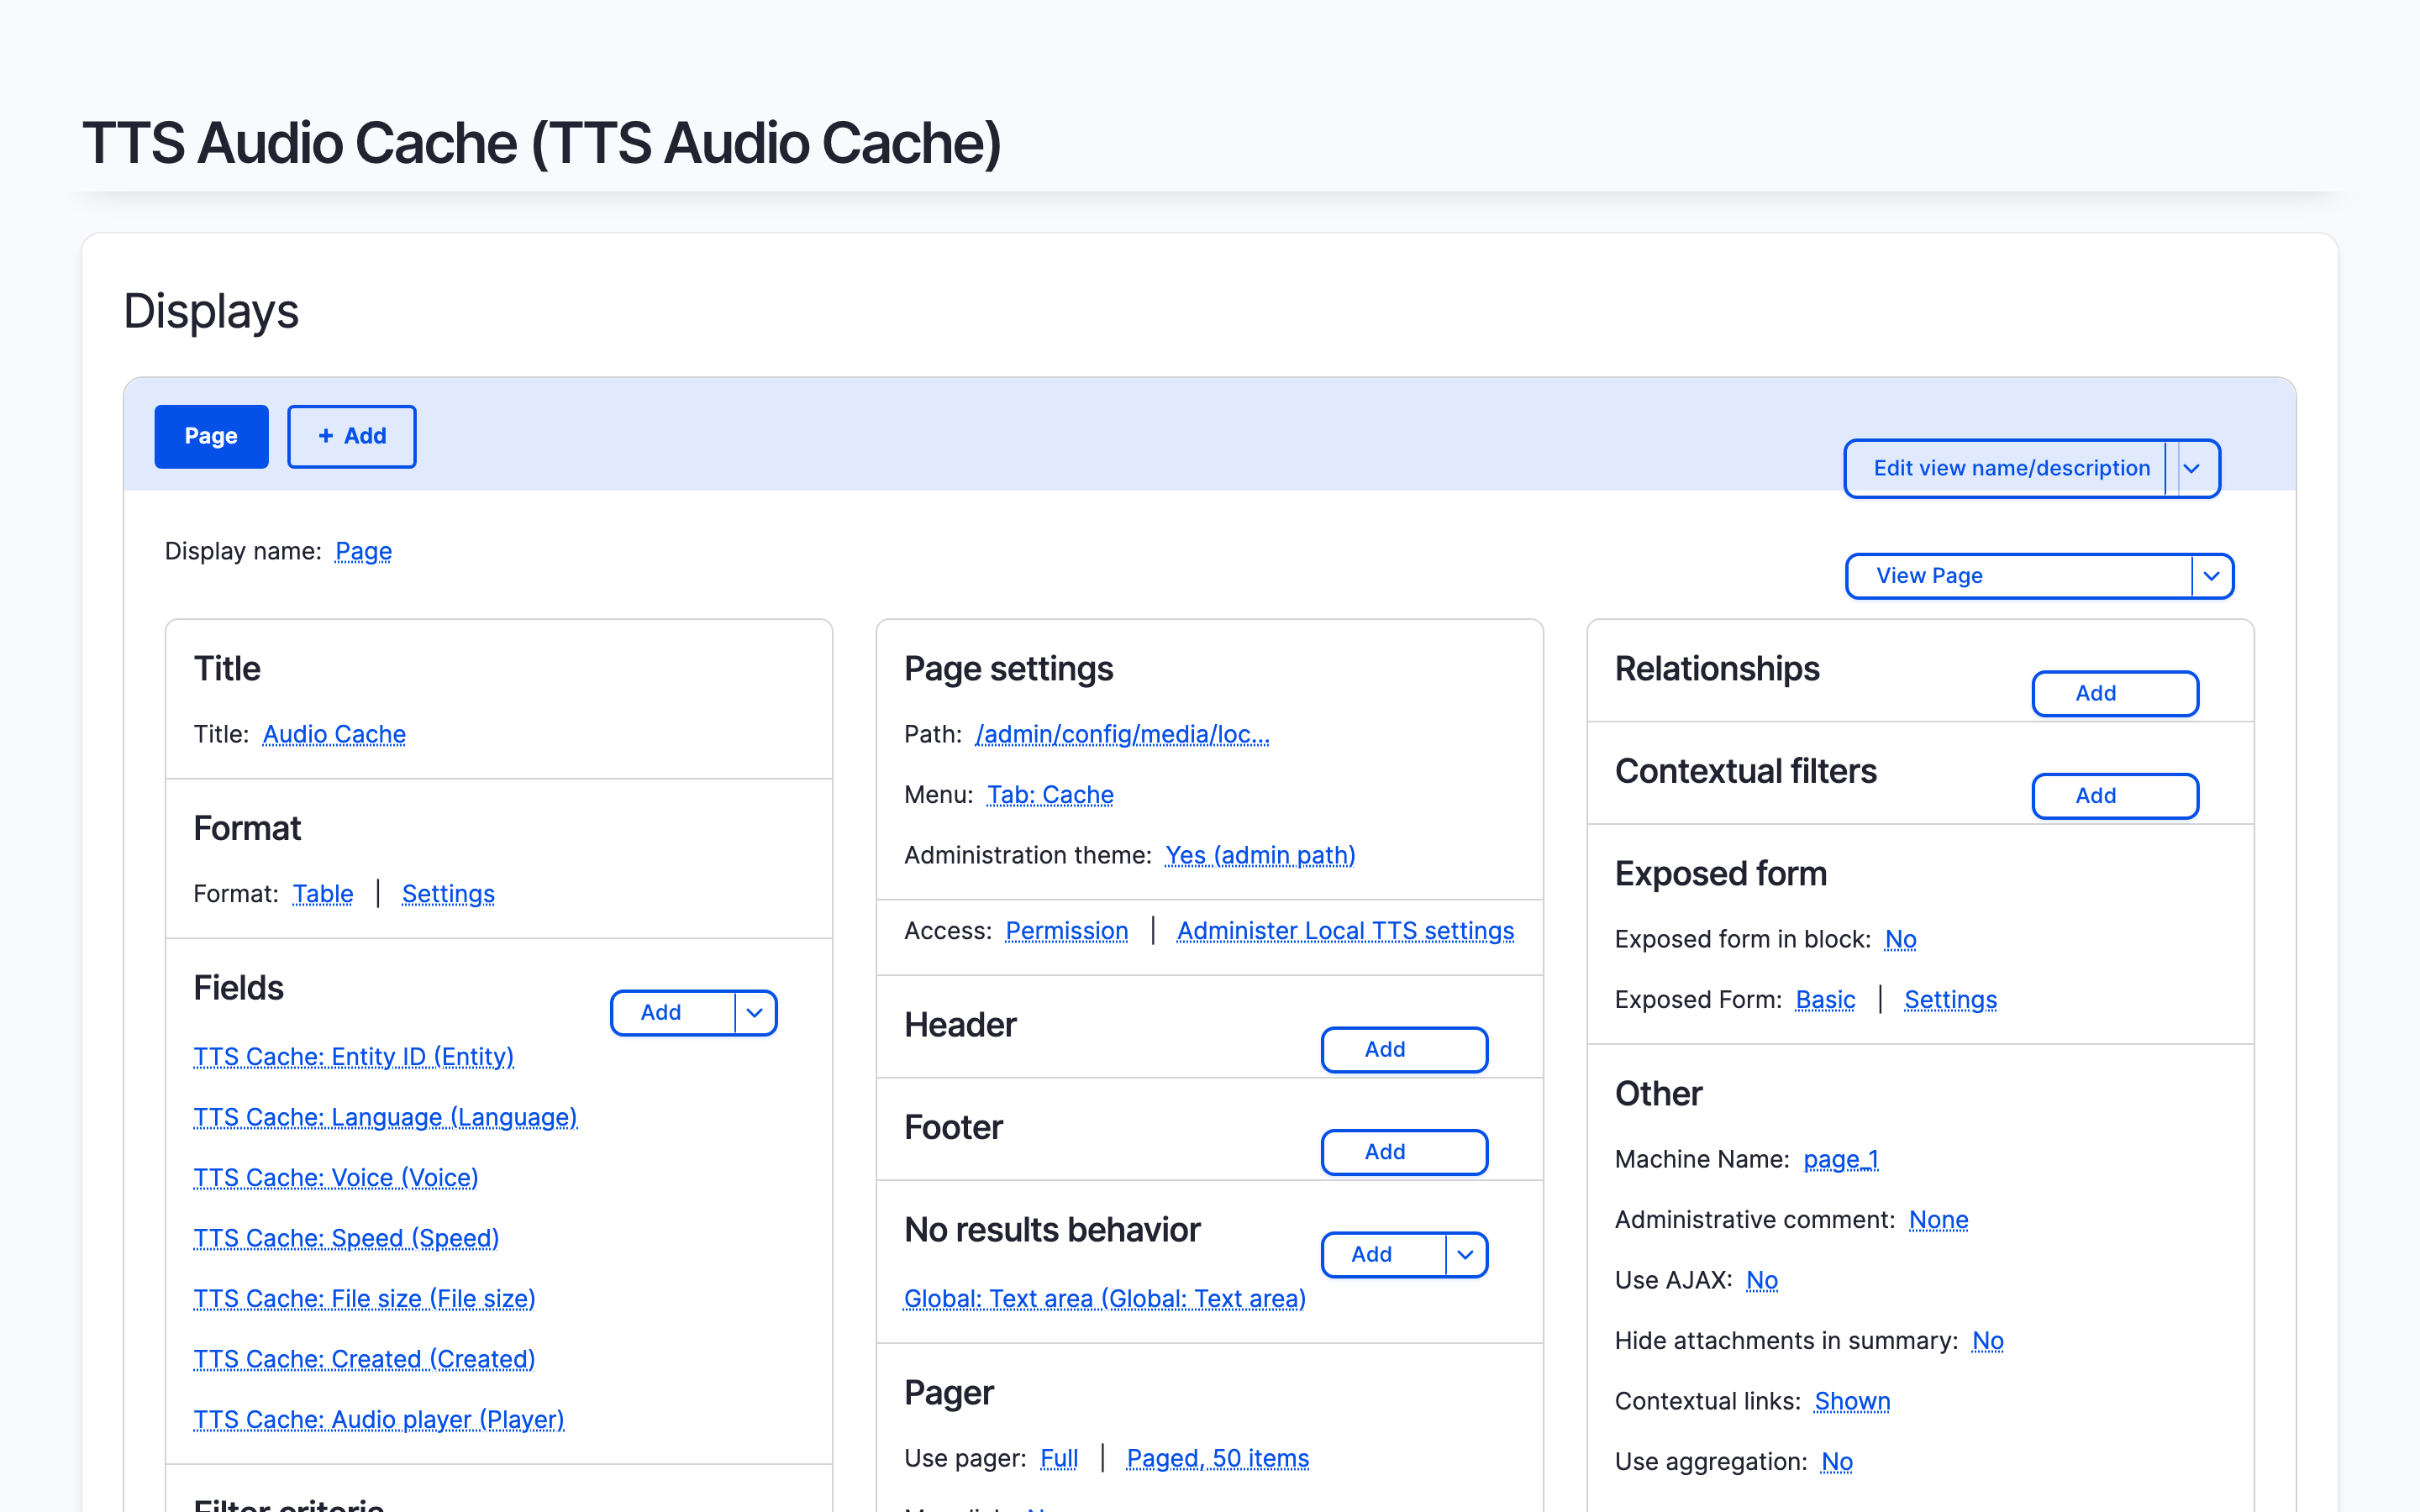Edit the /admin/config/media path link
2420x1512 pixels.
click(1122, 734)
